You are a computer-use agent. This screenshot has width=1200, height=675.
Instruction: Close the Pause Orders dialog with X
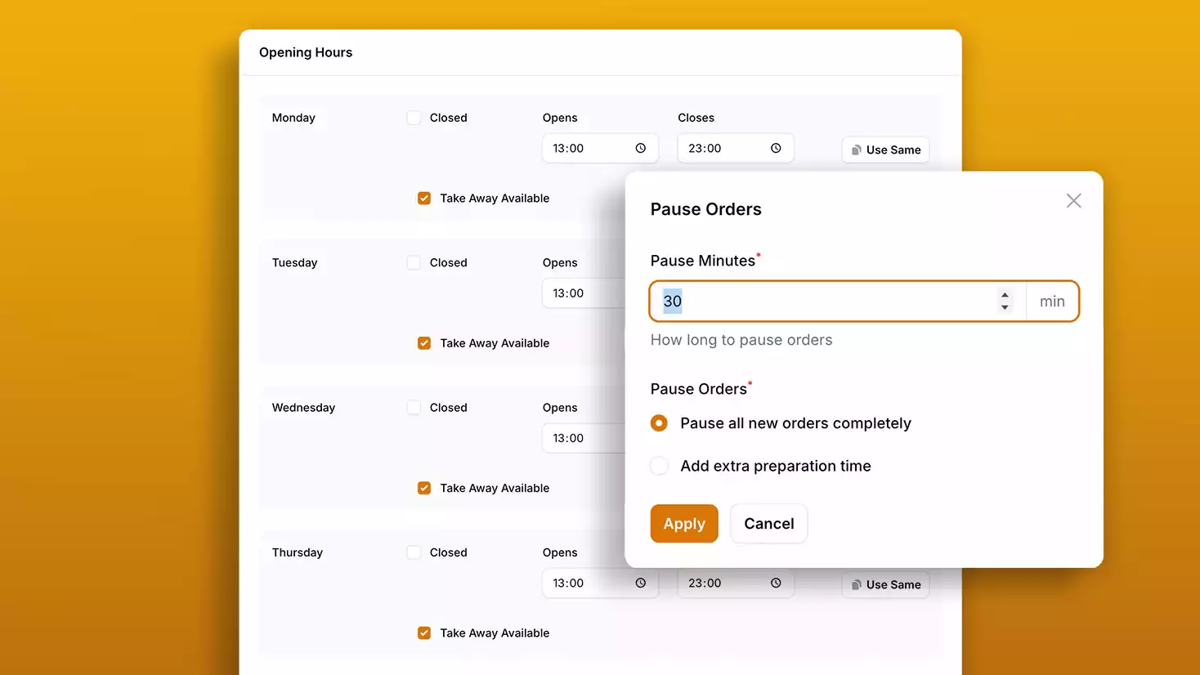pyautogui.click(x=1073, y=201)
